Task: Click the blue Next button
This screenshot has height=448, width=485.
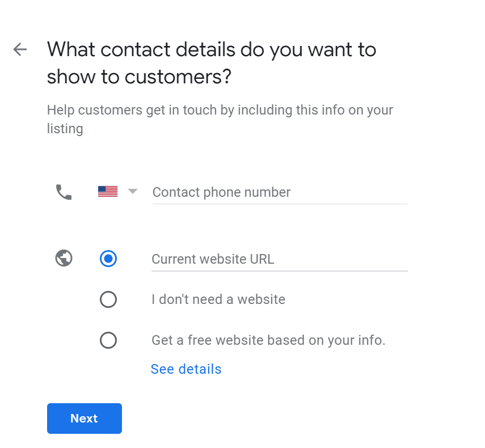Action: (85, 419)
